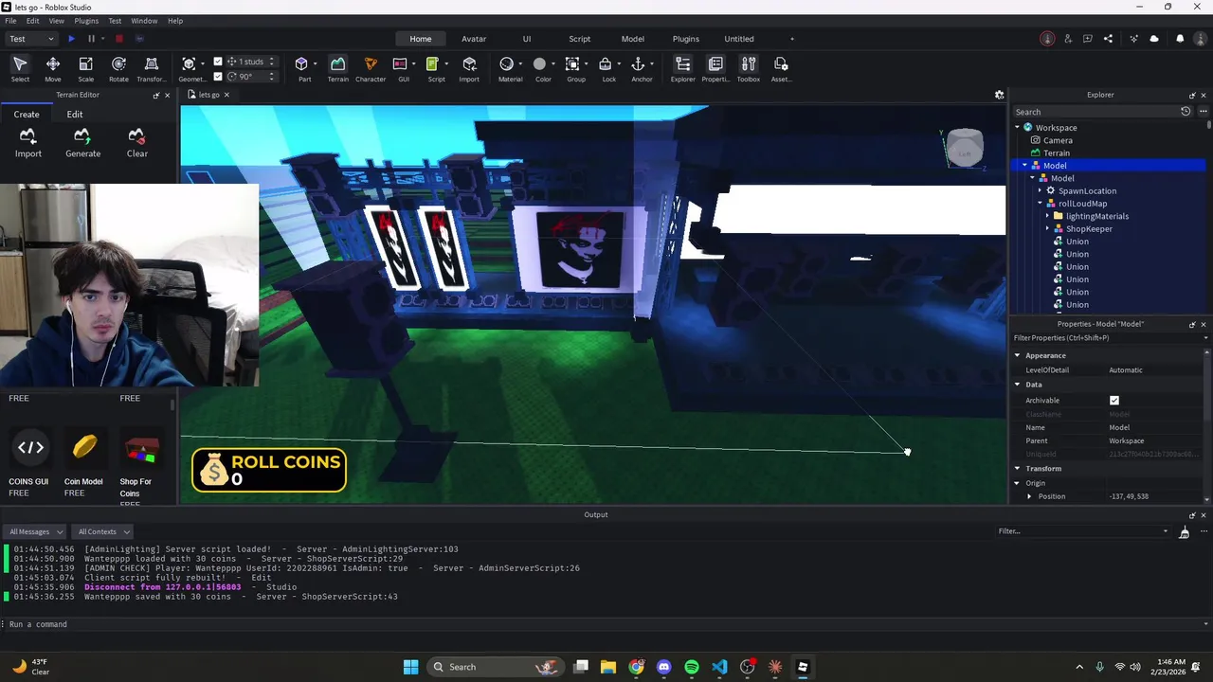Open the notifications bell

click(x=1180, y=39)
